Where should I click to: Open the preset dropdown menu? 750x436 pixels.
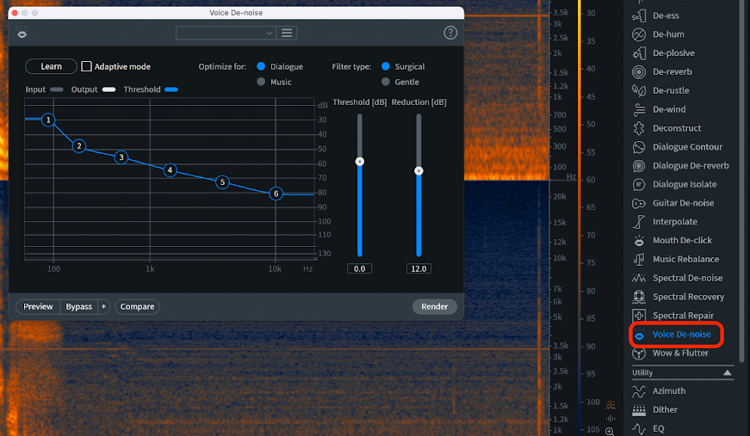click(x=226, y=33)
